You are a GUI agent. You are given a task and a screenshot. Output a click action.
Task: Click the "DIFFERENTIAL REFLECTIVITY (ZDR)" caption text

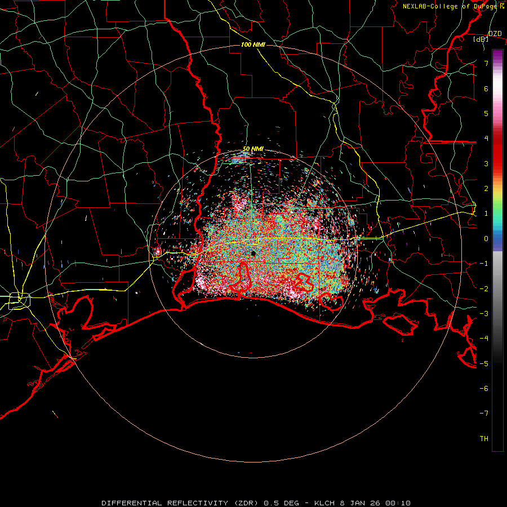pos(181,503)
